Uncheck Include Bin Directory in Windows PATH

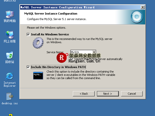click(x=28, y=67)
